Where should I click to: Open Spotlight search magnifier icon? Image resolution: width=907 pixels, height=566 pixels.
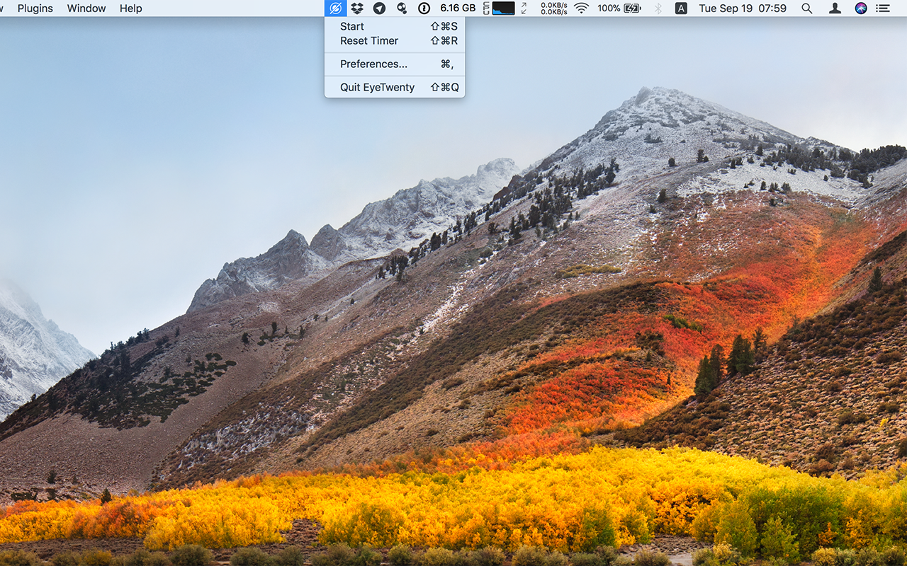(x=807, y=8)
